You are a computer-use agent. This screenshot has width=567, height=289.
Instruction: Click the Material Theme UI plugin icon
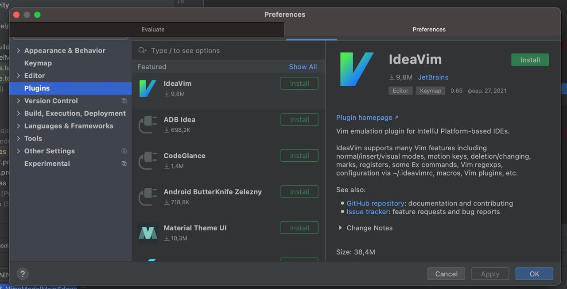[148, 233]
